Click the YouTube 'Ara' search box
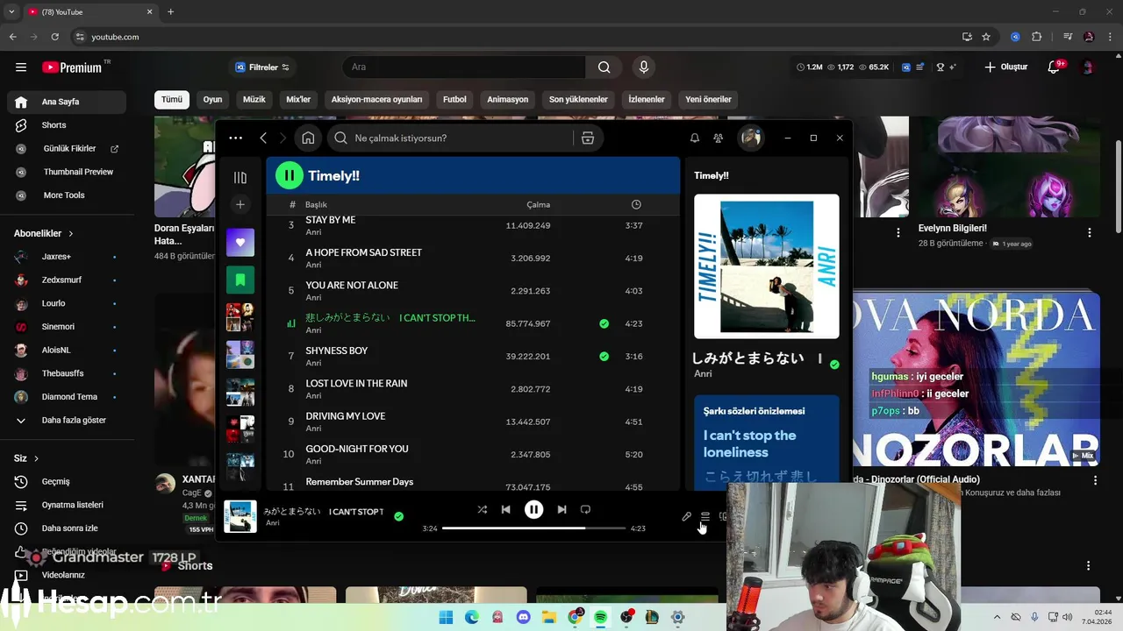 click(x=464, y=67)
